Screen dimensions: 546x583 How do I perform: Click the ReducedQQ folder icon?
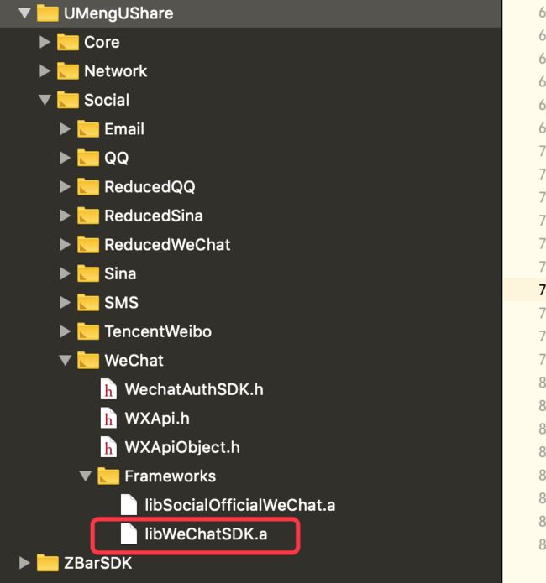(88, 186)
